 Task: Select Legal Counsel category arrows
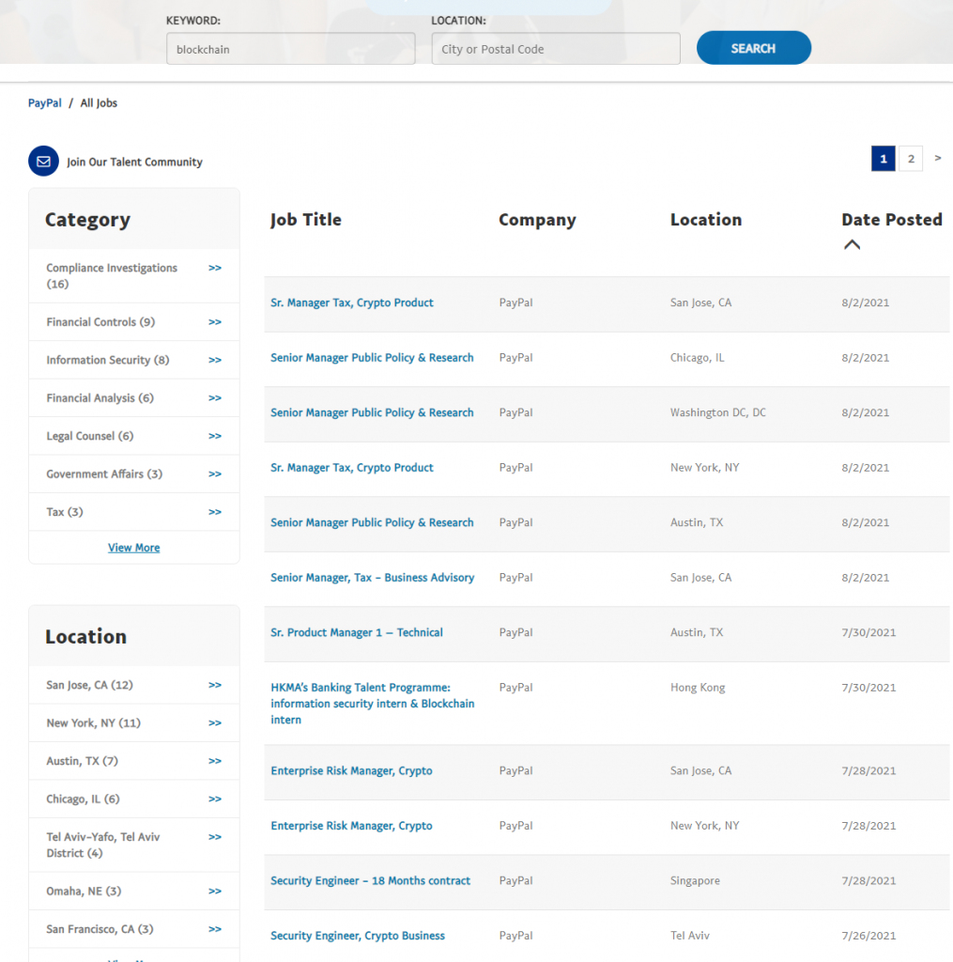click(x=215, y=436)
